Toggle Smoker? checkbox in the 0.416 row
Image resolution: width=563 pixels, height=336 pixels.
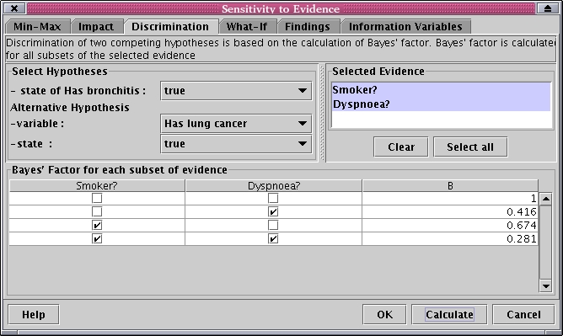tap(97, 211)
